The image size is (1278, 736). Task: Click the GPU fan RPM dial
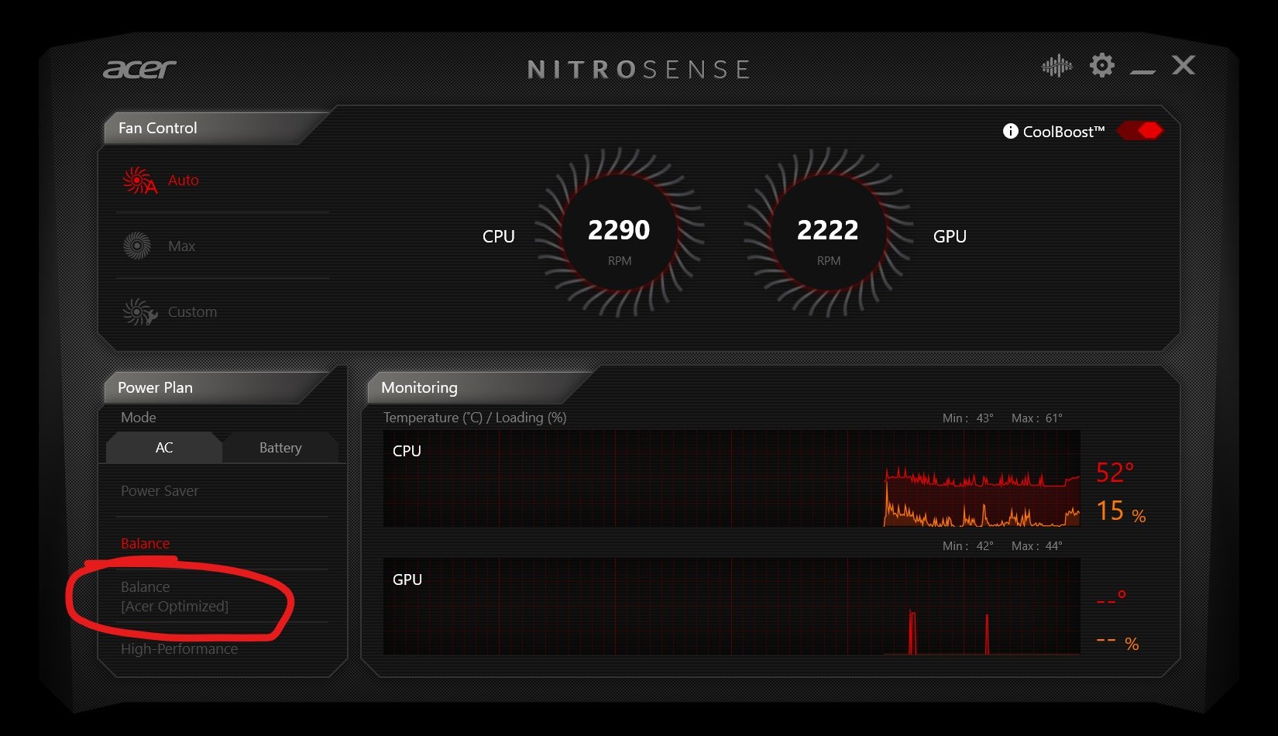[828, 232]
